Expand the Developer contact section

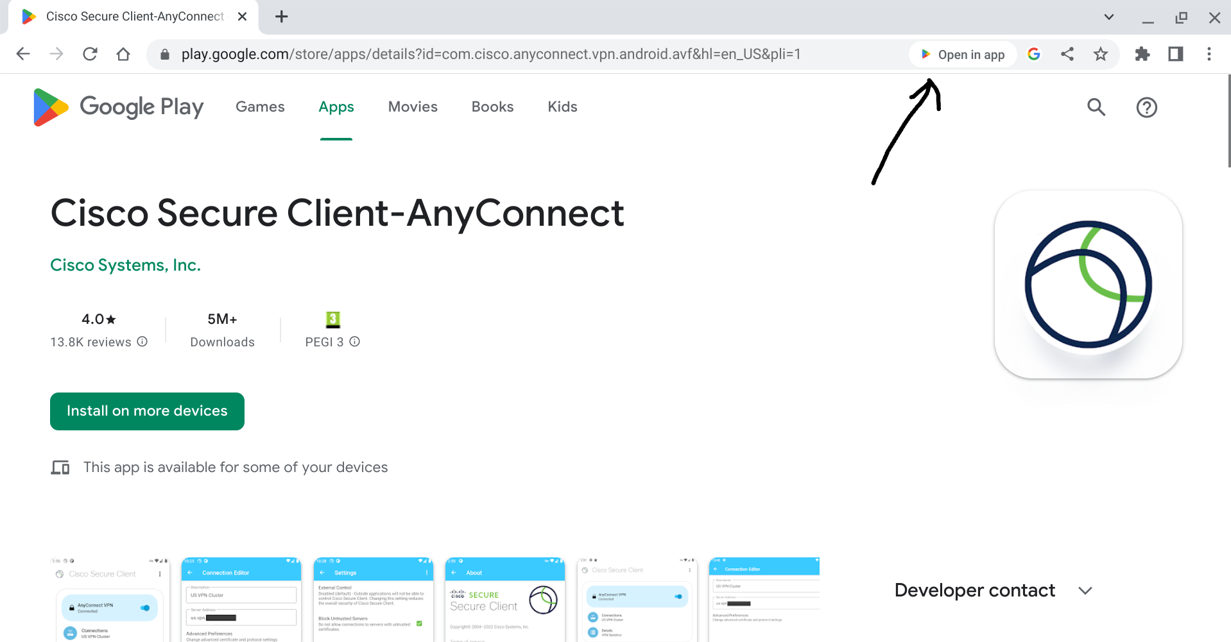[1085, 591]
